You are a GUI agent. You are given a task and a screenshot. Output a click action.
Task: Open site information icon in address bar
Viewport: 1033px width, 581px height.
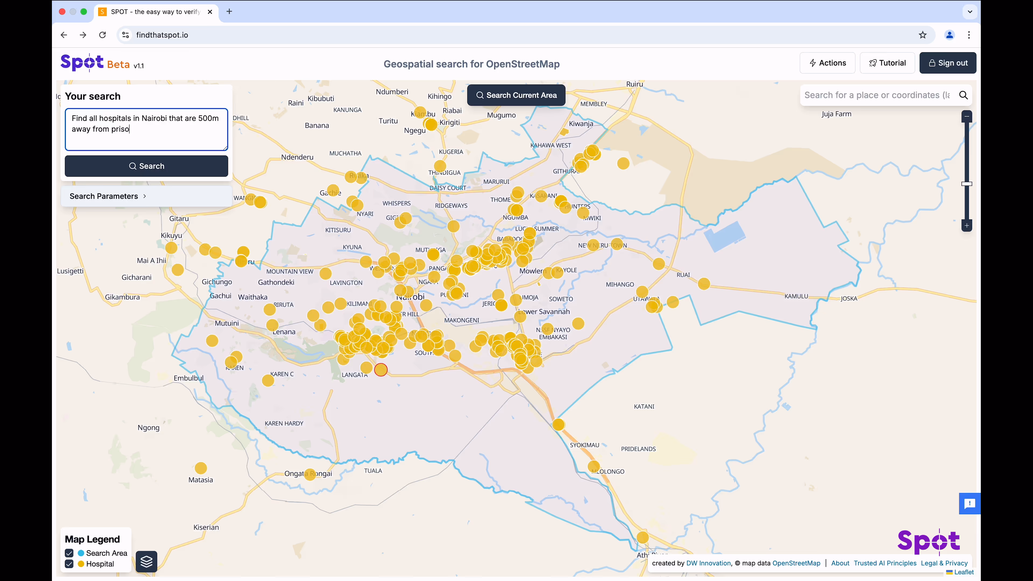pos(126,35)
